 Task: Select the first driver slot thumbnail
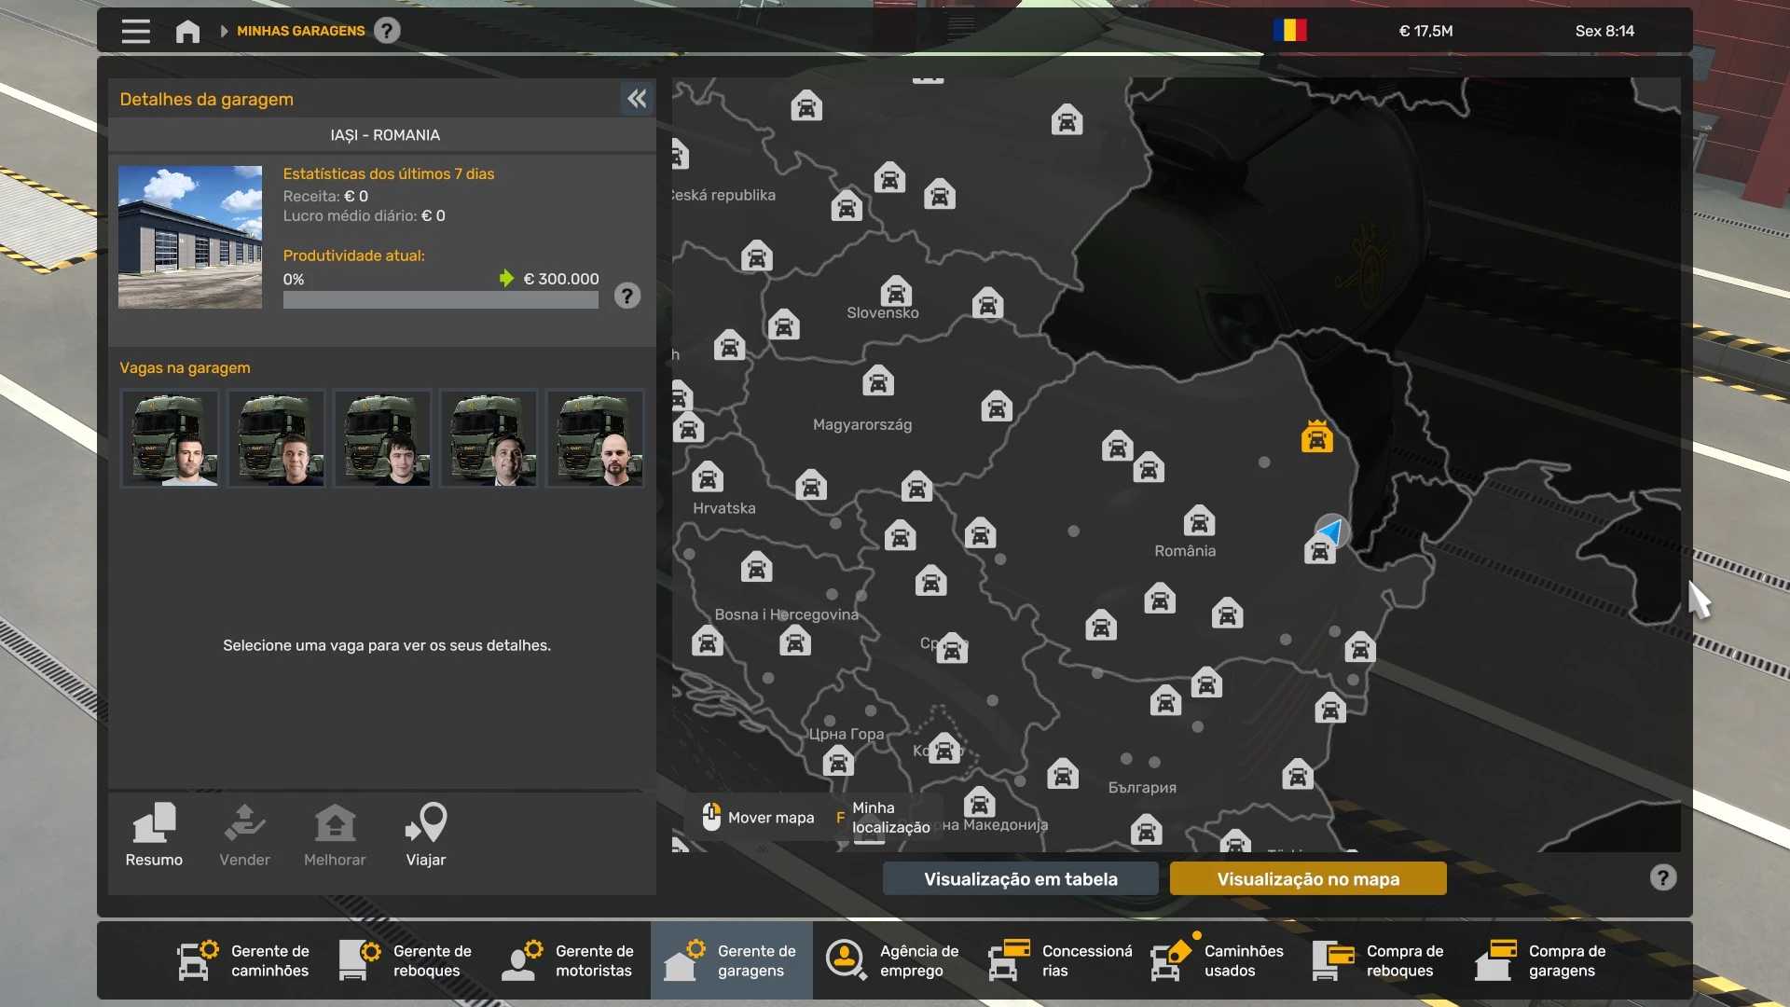[x=170, y=438]
